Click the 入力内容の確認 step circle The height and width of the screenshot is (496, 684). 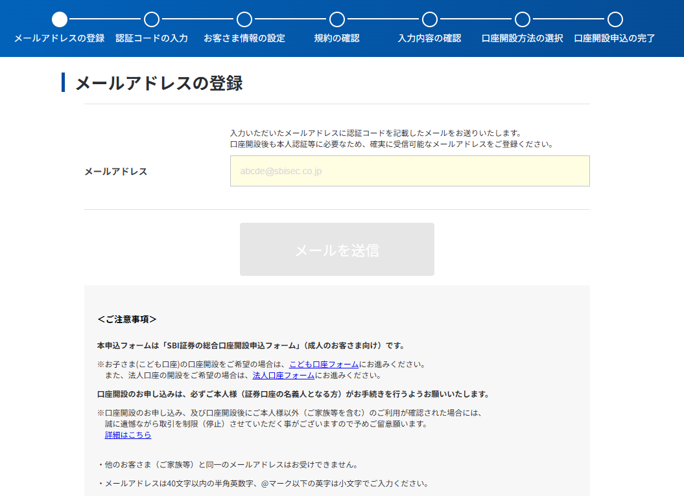[430, 19]
